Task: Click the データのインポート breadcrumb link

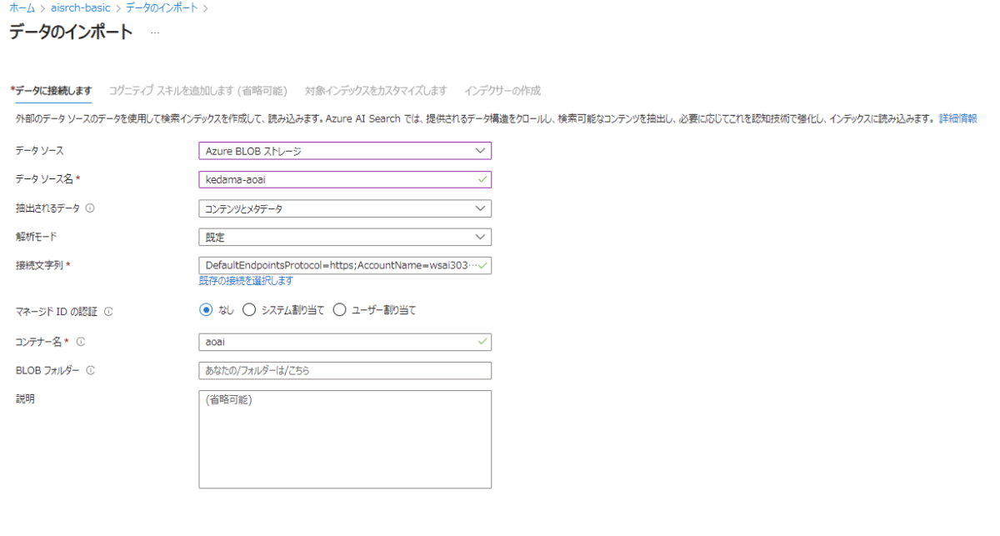Action: tap(162, 8)
